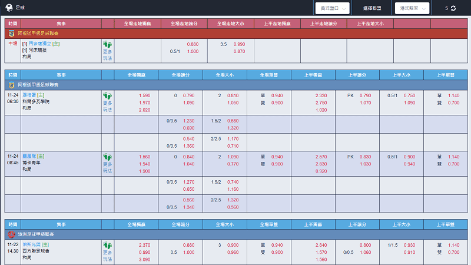Click the league badge in the red live header
This screenshot has height=265, width=471.
tap(11, 34)
